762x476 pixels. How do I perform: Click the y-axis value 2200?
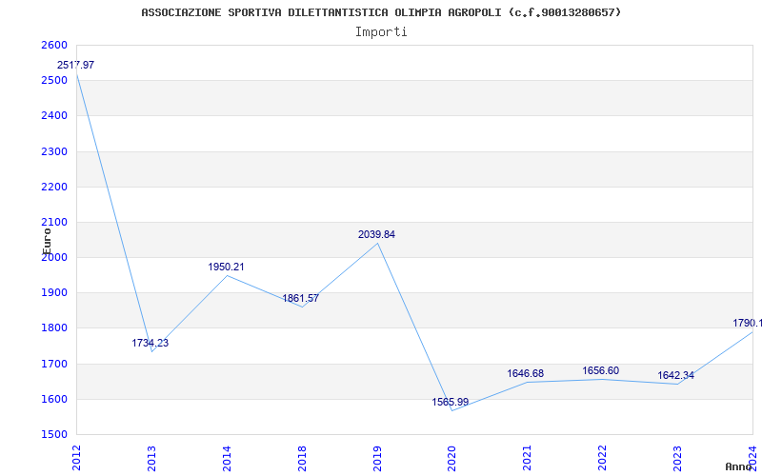[x=54, y=187]
